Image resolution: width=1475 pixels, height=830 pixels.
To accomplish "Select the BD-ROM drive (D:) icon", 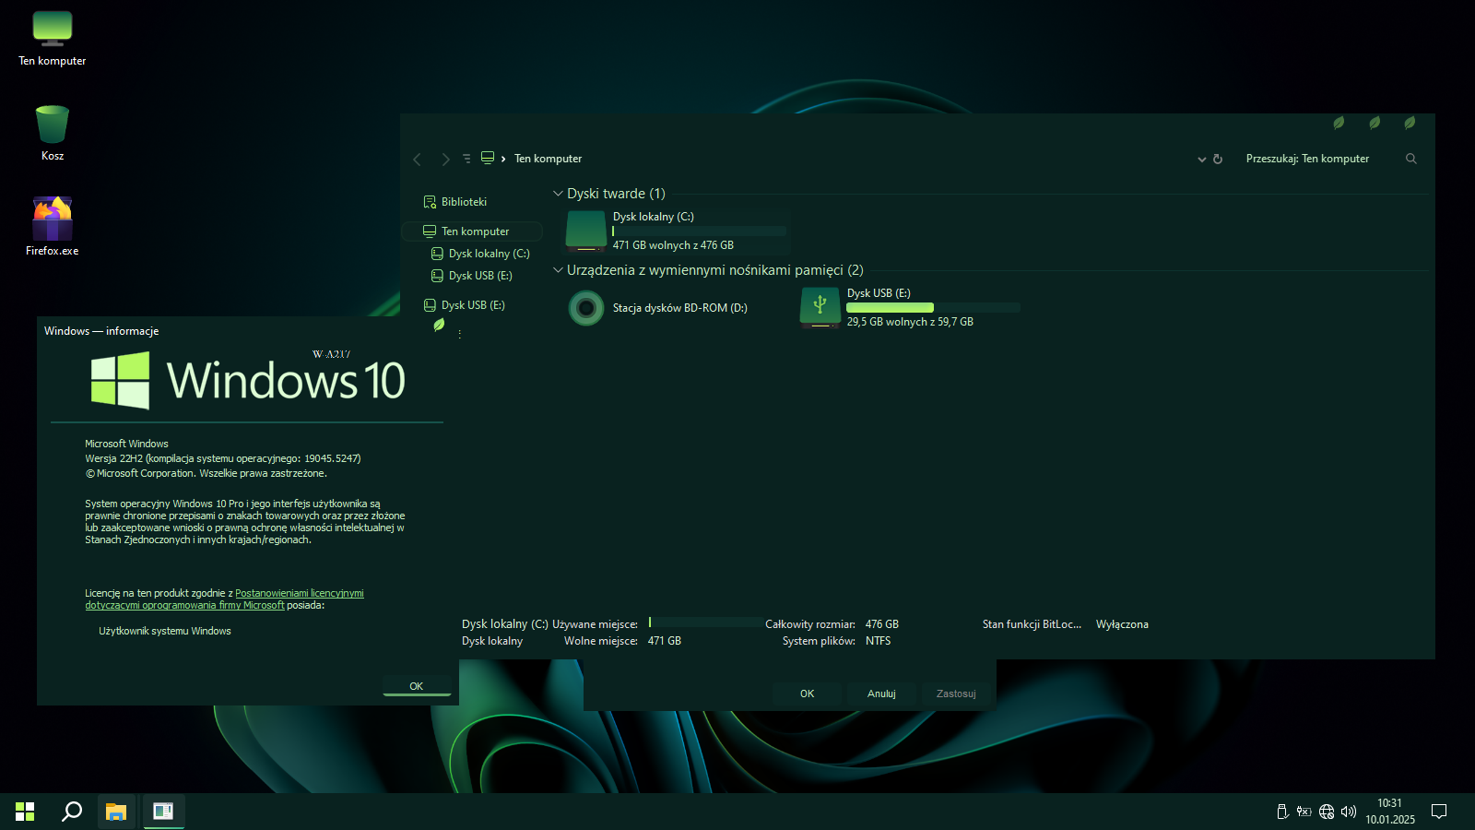I will 586,308.
